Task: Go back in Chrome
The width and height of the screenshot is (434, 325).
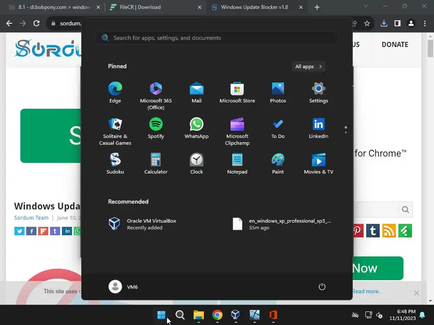Action: 9,24
